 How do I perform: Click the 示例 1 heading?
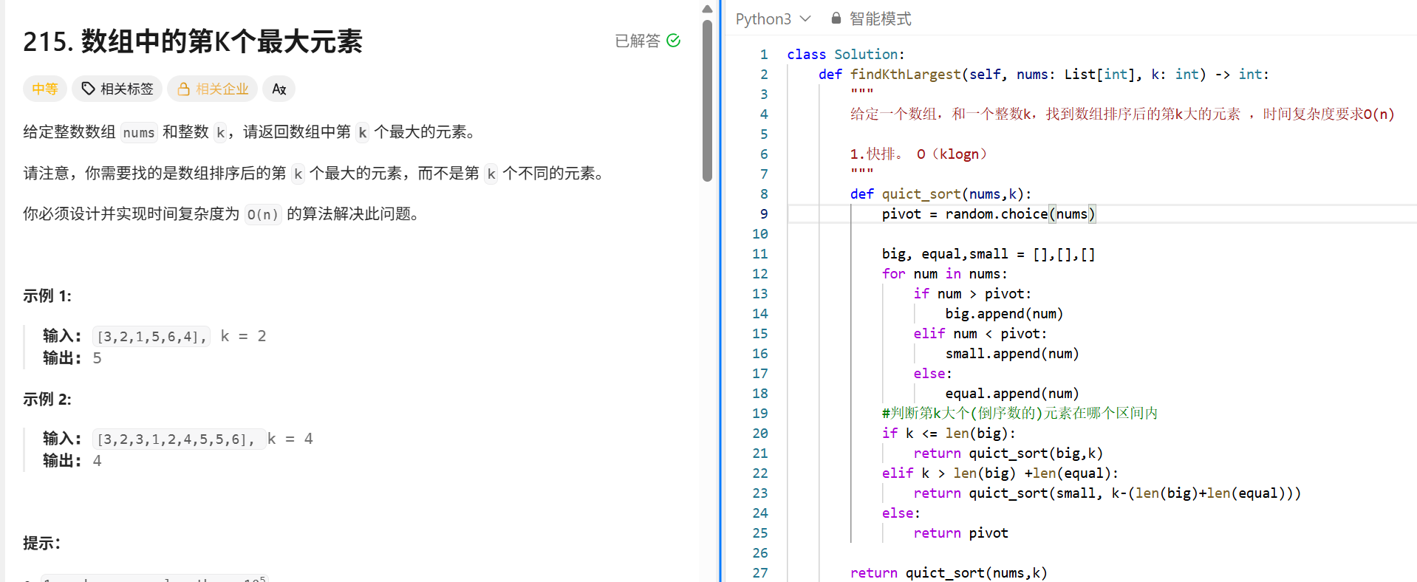47,296
